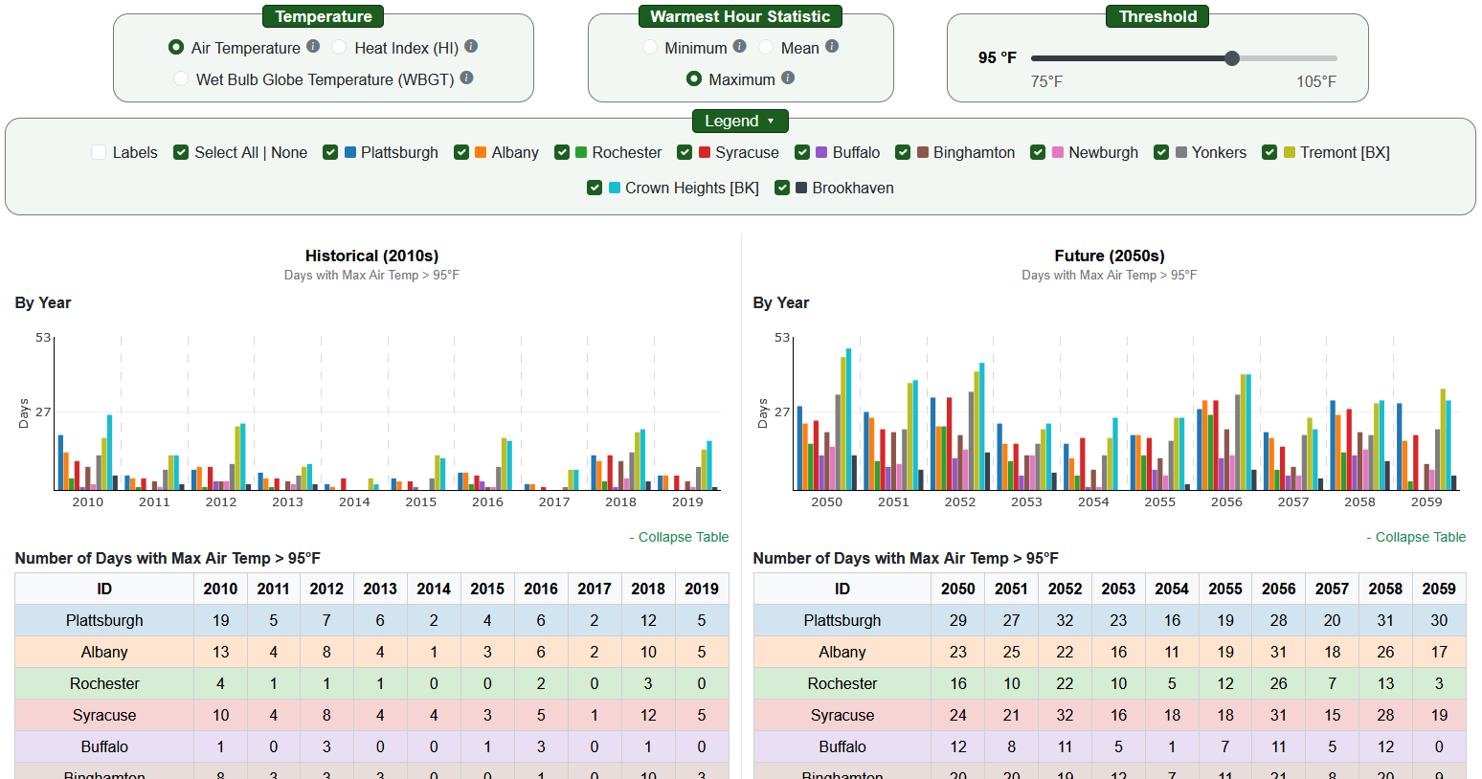Toggle Select All checkbox in legend
Viewport: 1482px width, 779px height.
click(x=181, y=152)
